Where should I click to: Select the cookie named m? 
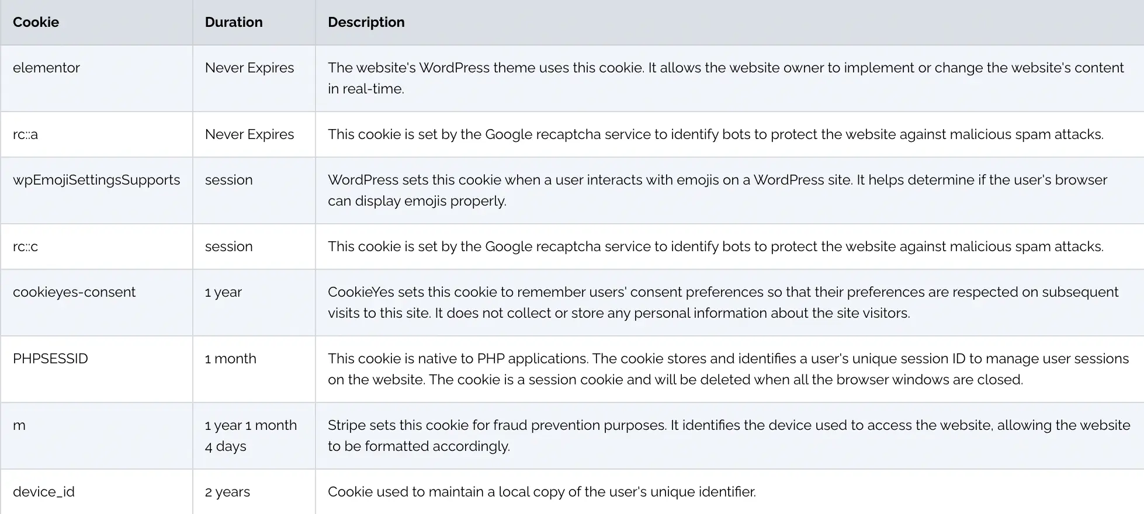coord(19,425)
